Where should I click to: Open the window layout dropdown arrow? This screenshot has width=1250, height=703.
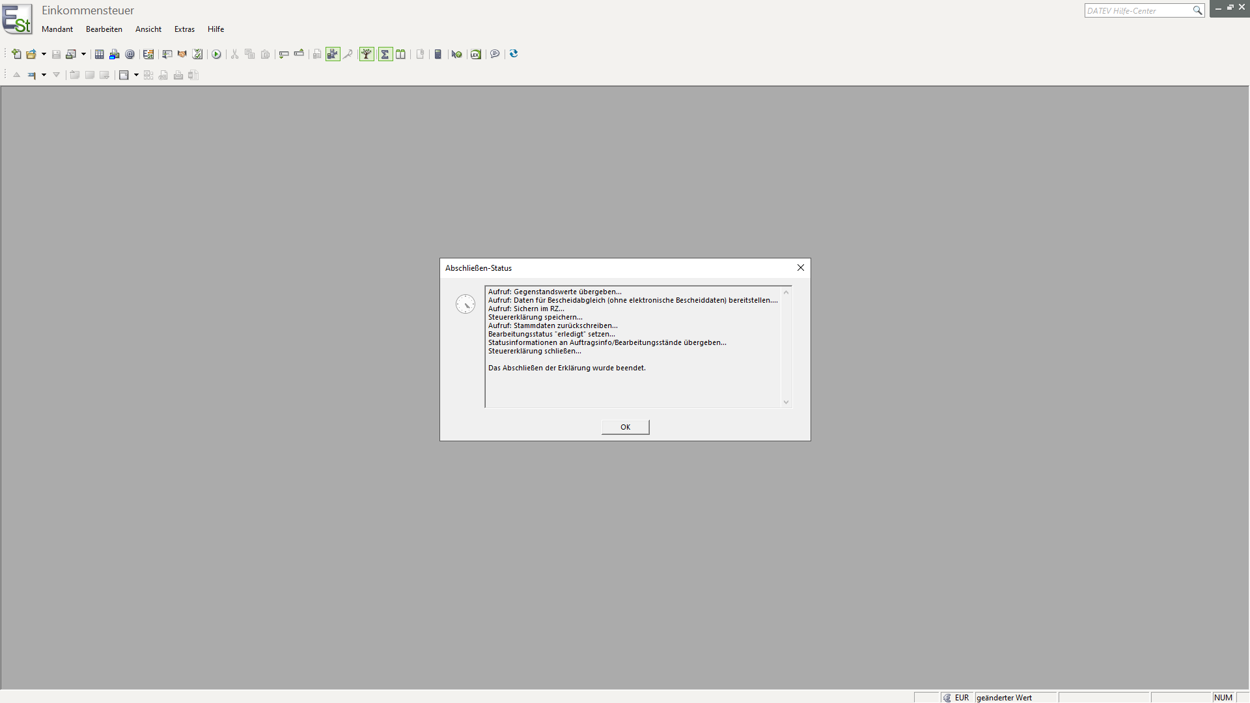pos(136,75)
